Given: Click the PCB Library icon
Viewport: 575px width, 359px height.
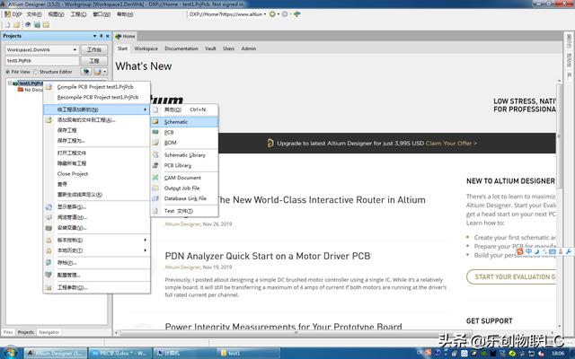Looking at the screenshot, I should coord(155,165).
